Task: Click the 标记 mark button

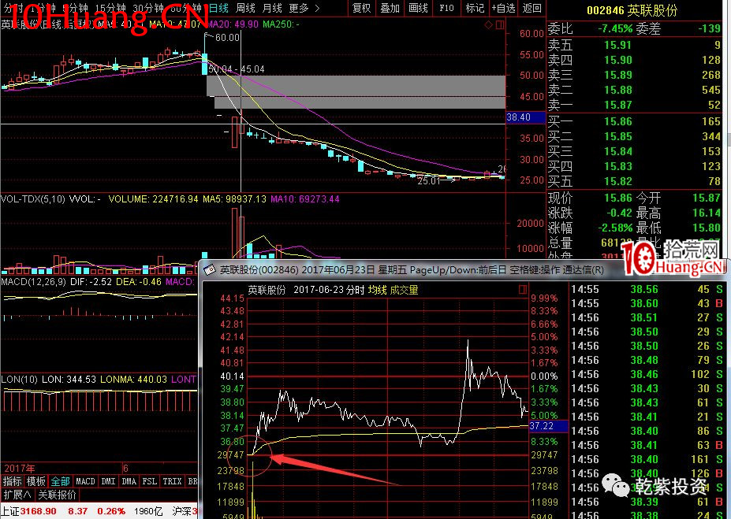Action: pyautogui.click(x=475, y=8)
